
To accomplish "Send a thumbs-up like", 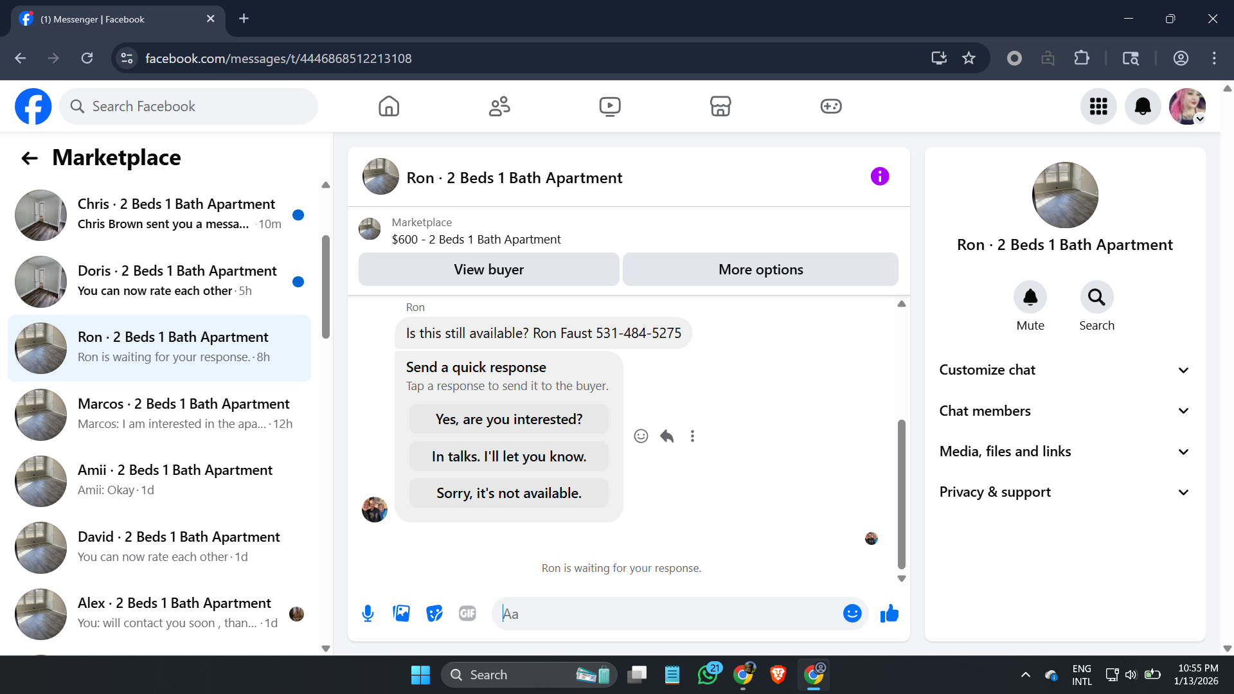I will 890,614.
